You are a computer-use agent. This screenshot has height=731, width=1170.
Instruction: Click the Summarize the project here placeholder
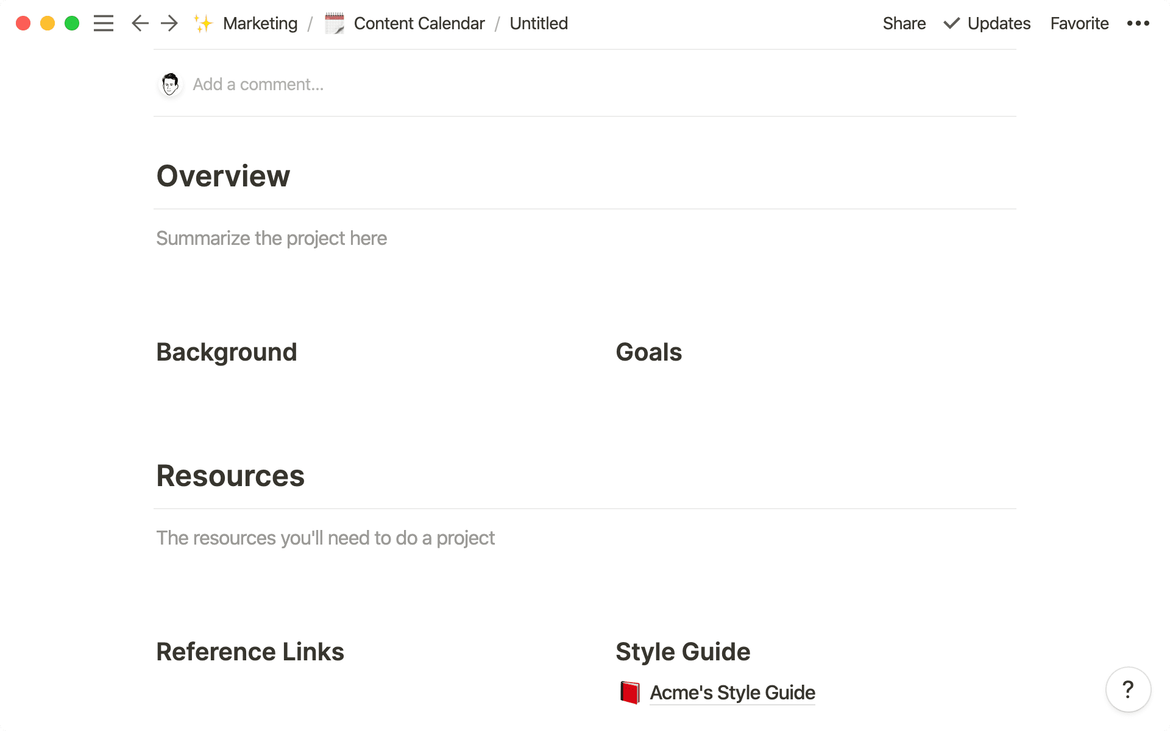(x=272, y=238)
